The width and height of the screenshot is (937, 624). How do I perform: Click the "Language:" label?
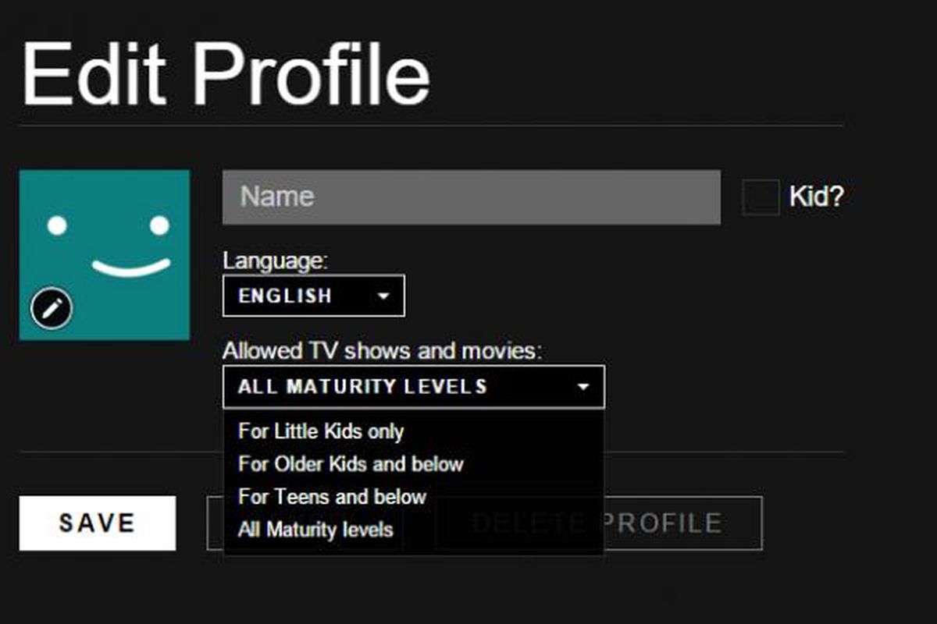pos(275,261)
